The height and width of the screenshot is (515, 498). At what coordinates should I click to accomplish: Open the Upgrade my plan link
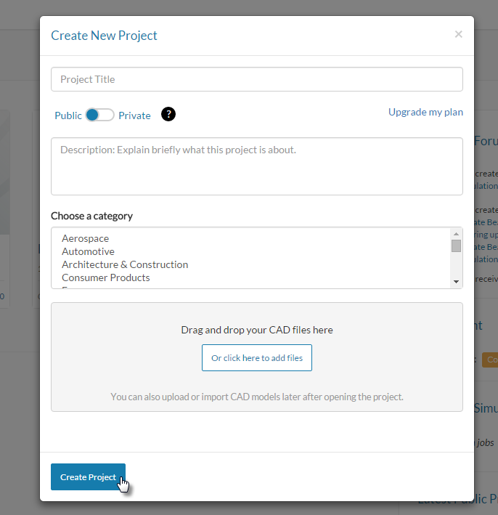425,112
